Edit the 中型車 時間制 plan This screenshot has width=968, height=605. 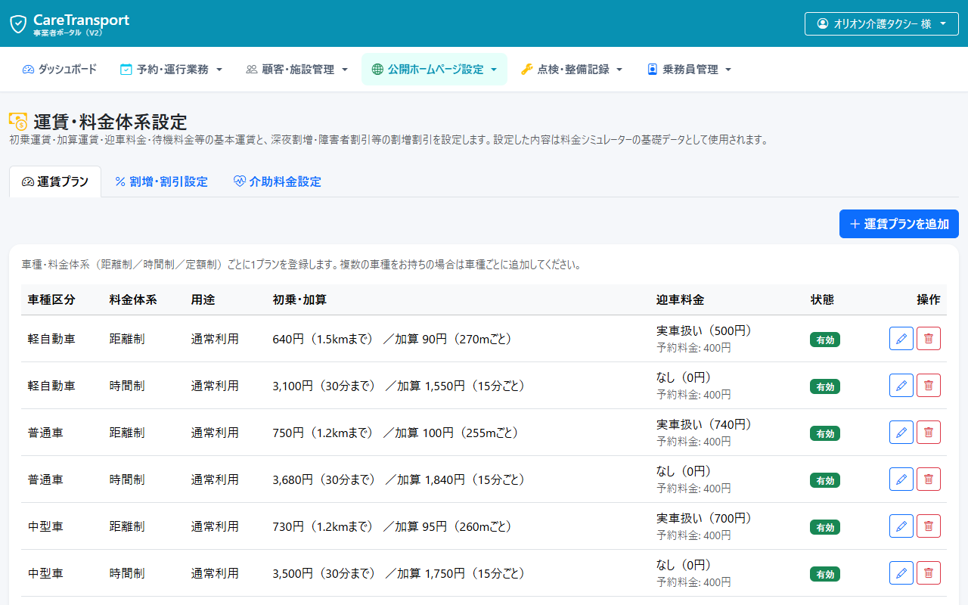click(901, 573)
